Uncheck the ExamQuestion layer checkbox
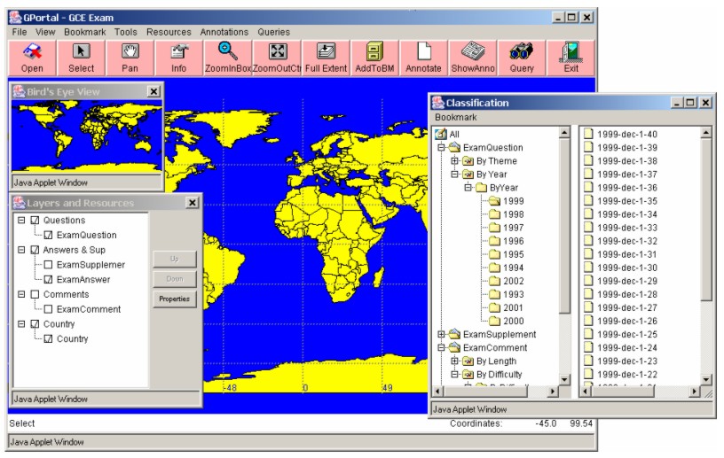 pos(48,236)
